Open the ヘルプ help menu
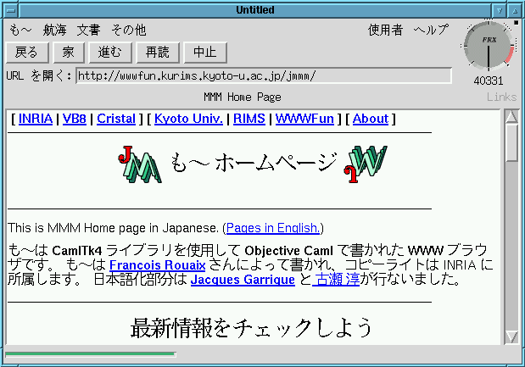The width and height of the screenshot is (525, 367). click(x=431, y=31)
